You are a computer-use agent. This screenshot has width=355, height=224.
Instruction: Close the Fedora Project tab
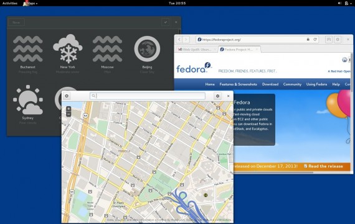point(257,50)
